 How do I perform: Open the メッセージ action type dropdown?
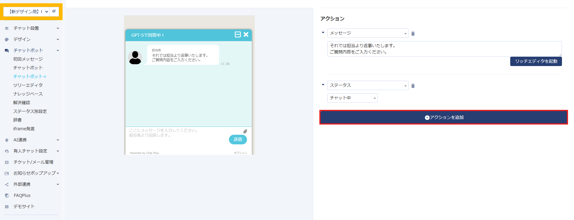pyautogui.click(x=368, y=33)
